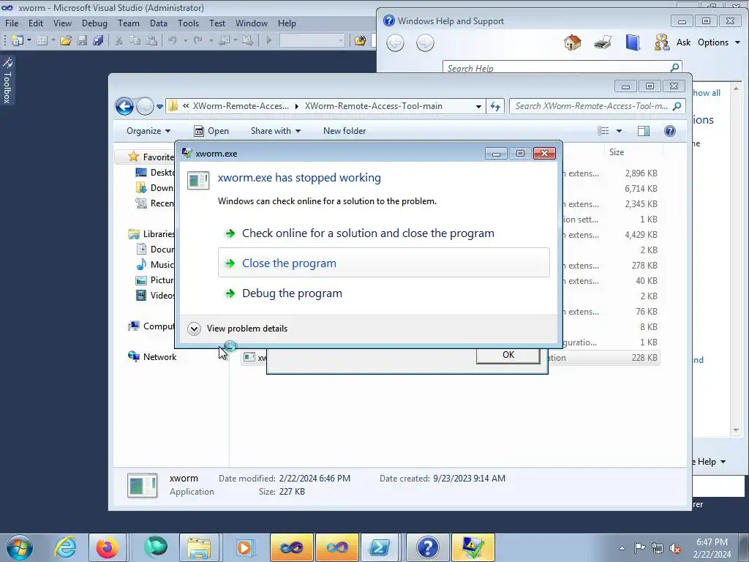Click New Project icon in Visual Studio toolbar
Viewport: 749px width, 562px height.
[x=18, y=41]
